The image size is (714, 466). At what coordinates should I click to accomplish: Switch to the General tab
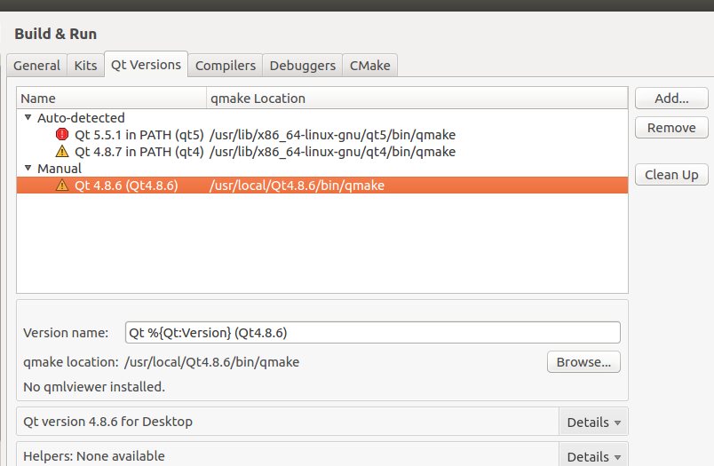point(37,66)
